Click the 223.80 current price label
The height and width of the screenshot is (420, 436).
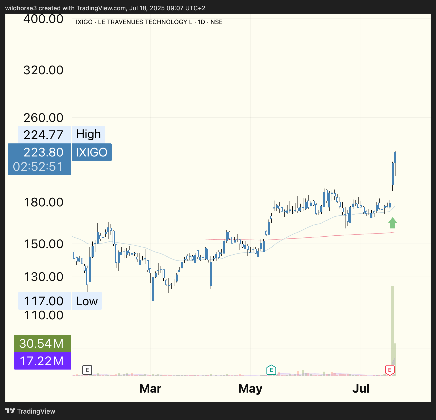[x=43, y=152]
